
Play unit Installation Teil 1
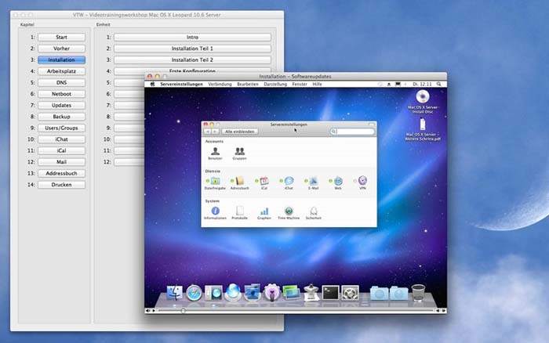[192, 49]
